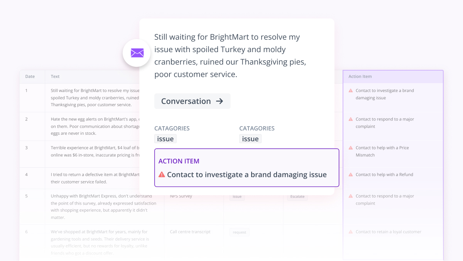Select row number 6 in Date column
The height and width of the screenshot is (261, 463).
coord(26,232)
